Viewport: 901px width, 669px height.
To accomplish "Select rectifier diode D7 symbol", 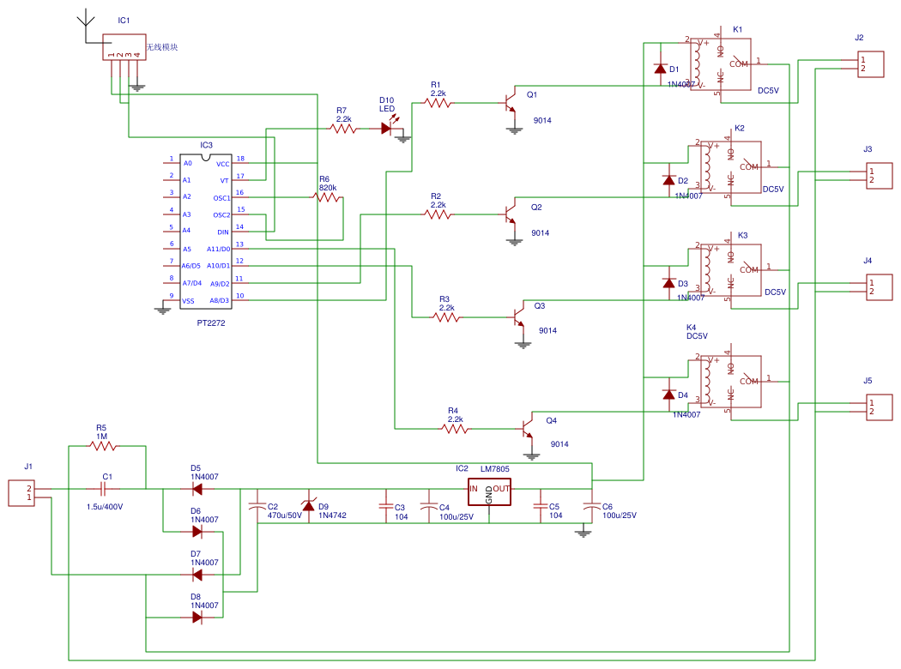I will point(197,575).
